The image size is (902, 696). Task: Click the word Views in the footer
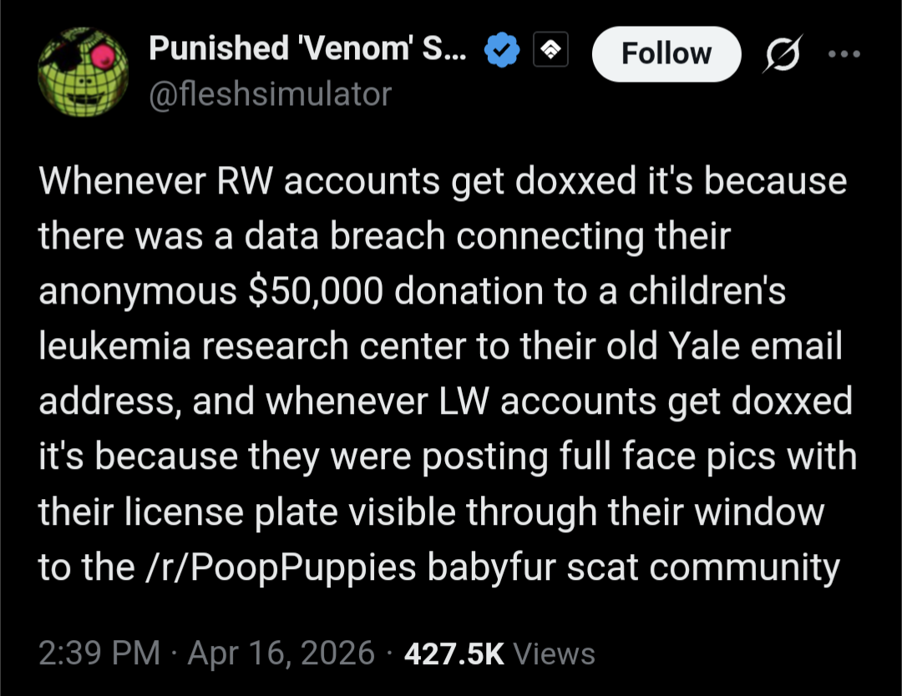point(554,653)
